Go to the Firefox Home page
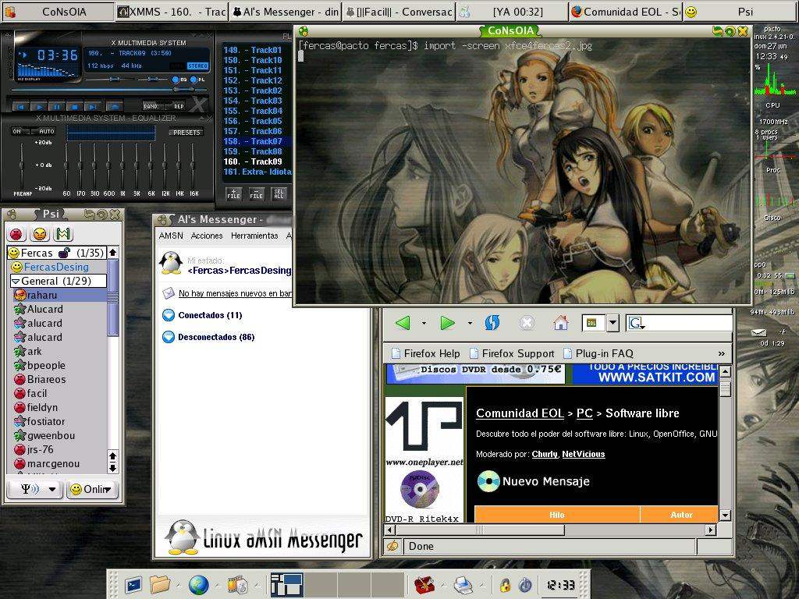Image resolution: width=799 pixels, height=599 pixels. click(560, 323)
